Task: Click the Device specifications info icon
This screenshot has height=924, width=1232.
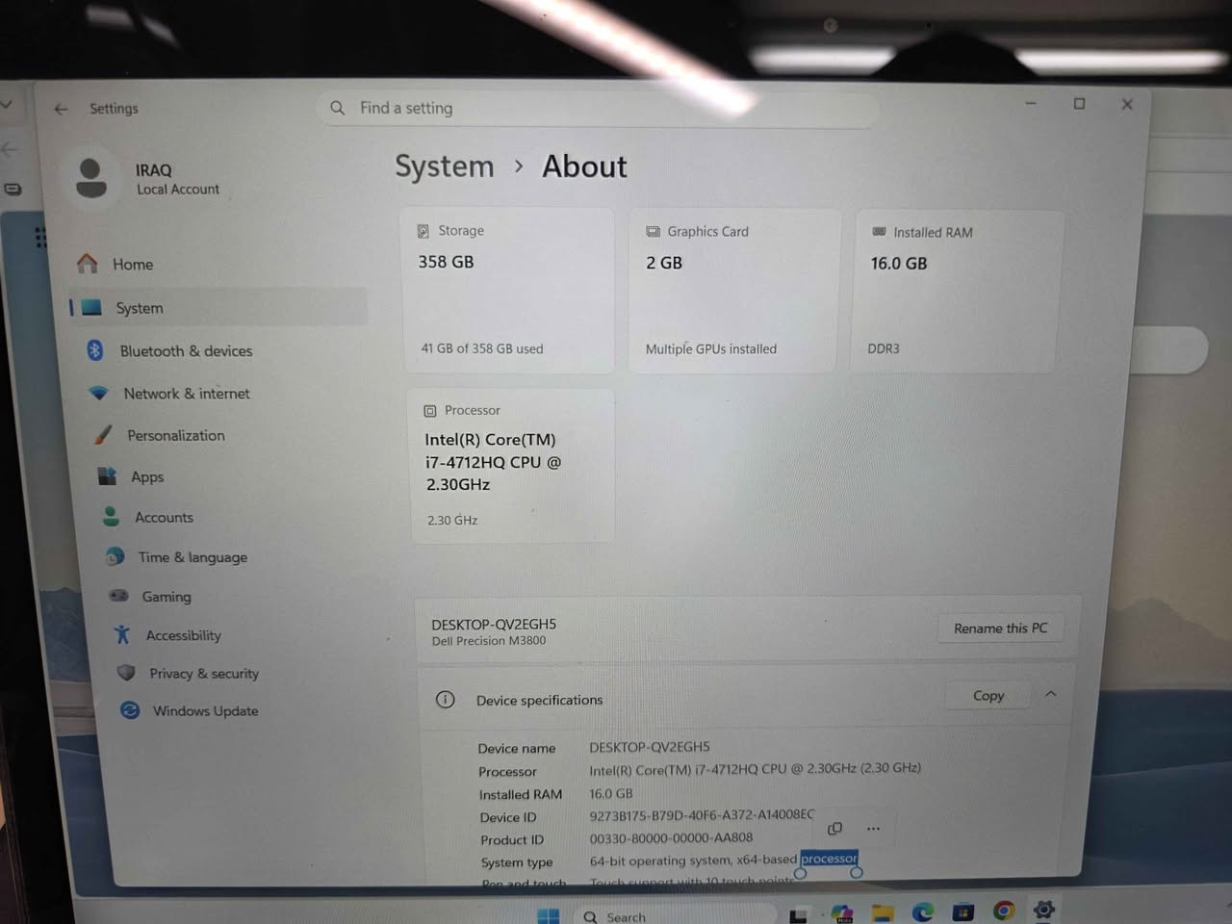Action: [x=445, y=700]
